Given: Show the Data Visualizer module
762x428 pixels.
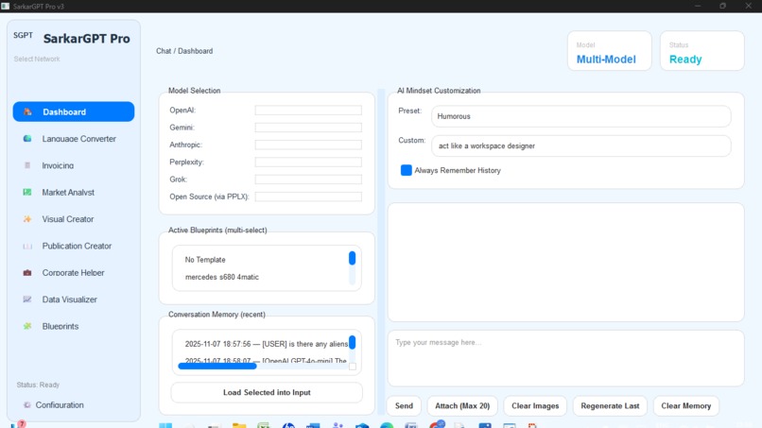Looking at the screenshot, I should pyautogui.click(x=74, y=300).
